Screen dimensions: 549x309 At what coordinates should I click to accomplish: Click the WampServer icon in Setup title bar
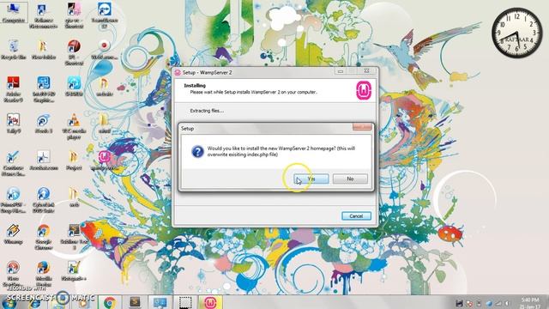[x=178, y=72]
